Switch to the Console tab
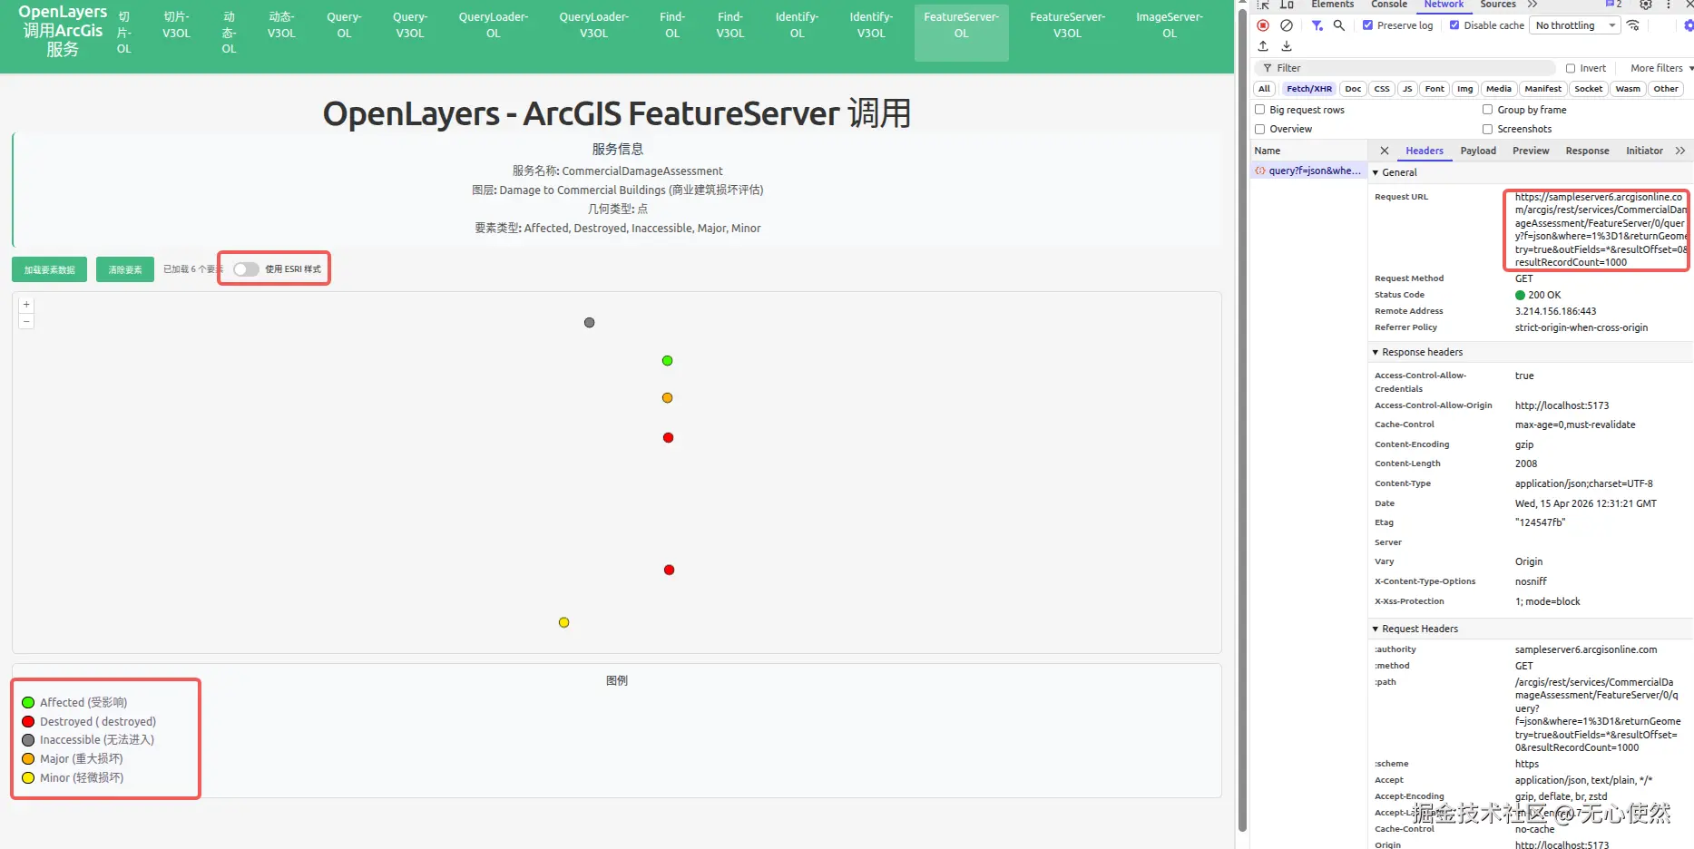The width and height of the screenshot is (1694, 849). pos(1389,5)
